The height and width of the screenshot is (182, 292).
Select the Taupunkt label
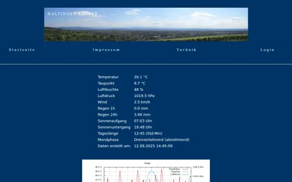pos(106,83)
